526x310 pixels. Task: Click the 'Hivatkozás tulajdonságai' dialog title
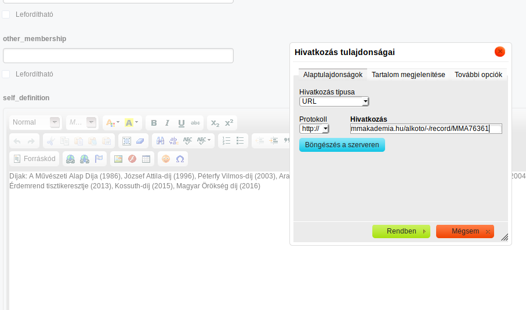(344, 52)
